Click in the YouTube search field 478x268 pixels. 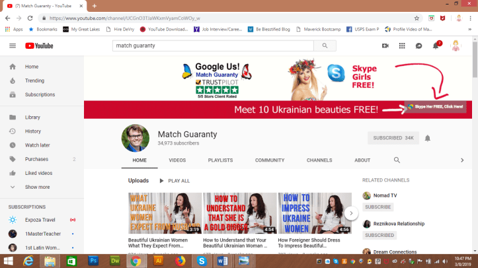tap(213, 46)
